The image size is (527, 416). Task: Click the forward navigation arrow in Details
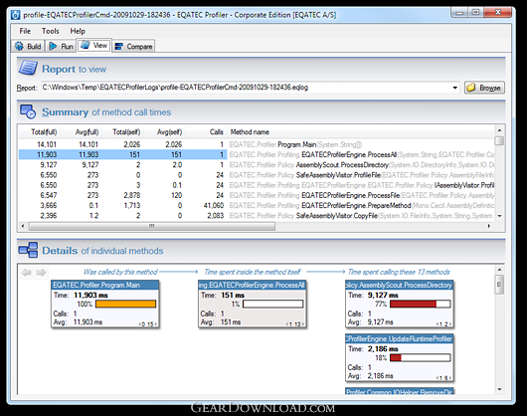click(x=41, y=273)
